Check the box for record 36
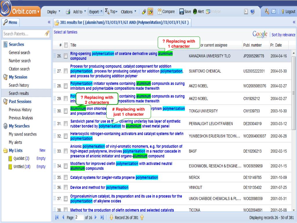This screenshot has height=223, width=297. click(66, 187)
